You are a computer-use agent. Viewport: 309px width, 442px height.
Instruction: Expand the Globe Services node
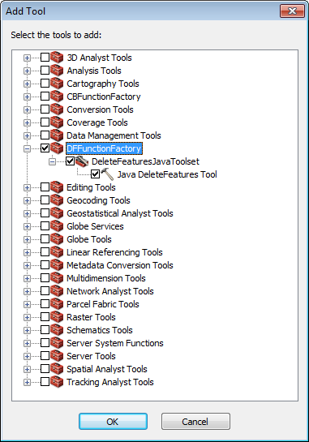click(27, 226)
